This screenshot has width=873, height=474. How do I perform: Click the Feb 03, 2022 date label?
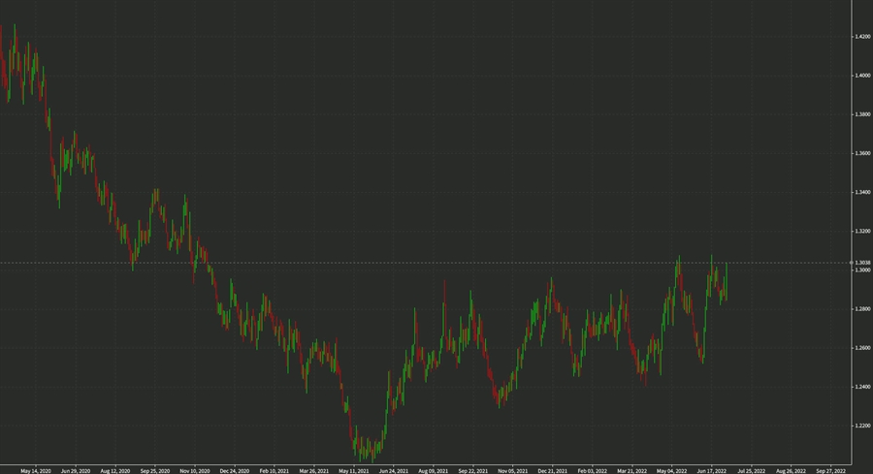593,471
